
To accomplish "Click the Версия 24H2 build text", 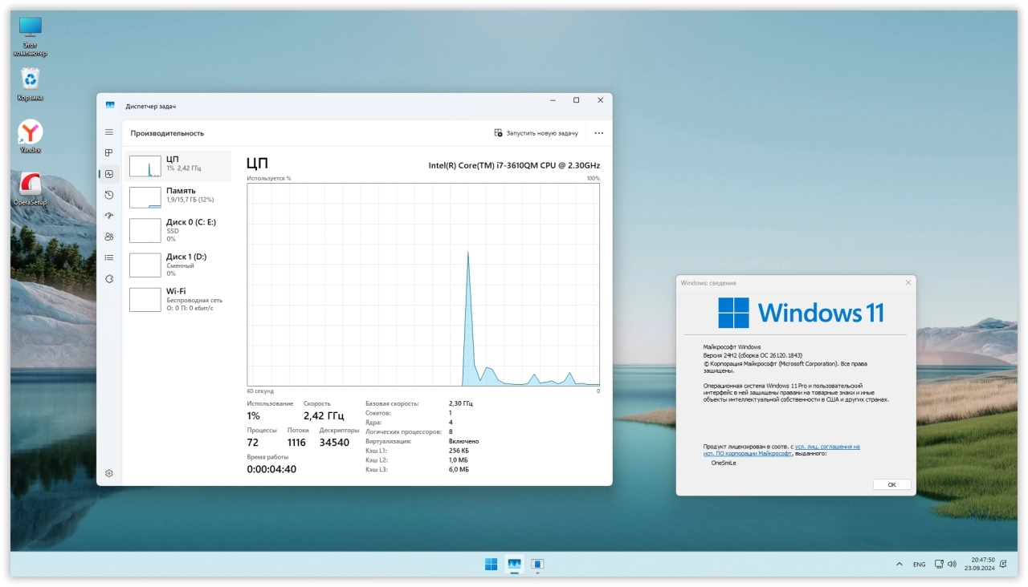I will [x=753, y=354].
